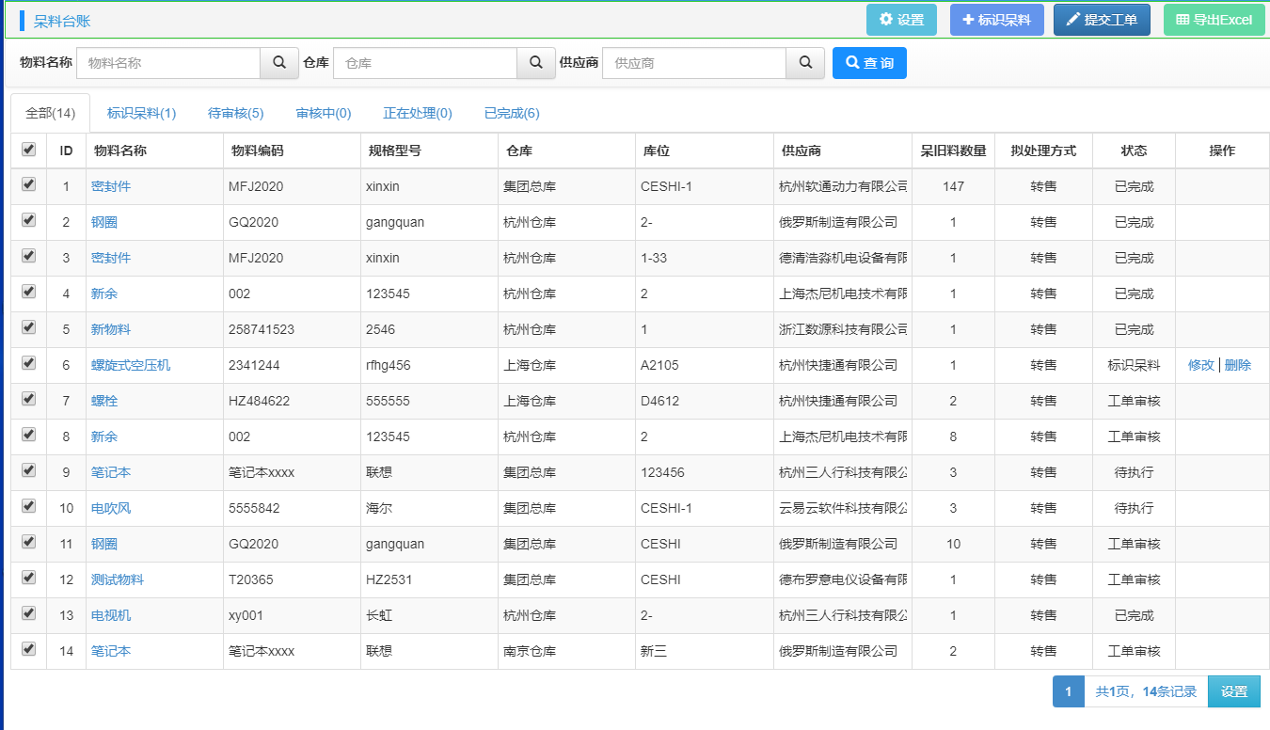Uncheck the checkbox for row ID 8
Viewport: 1270px width, 730px height.
point(28,435)
